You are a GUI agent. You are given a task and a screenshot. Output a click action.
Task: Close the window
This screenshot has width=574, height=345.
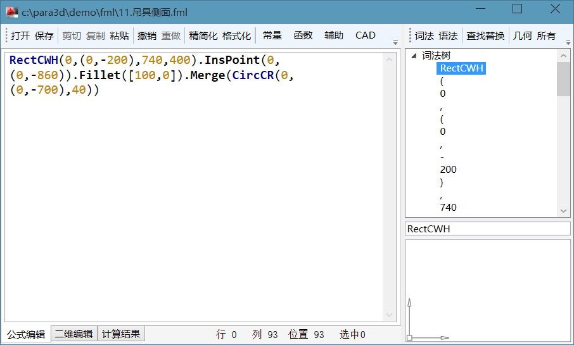pyautogui.click(x=555, y=9)
